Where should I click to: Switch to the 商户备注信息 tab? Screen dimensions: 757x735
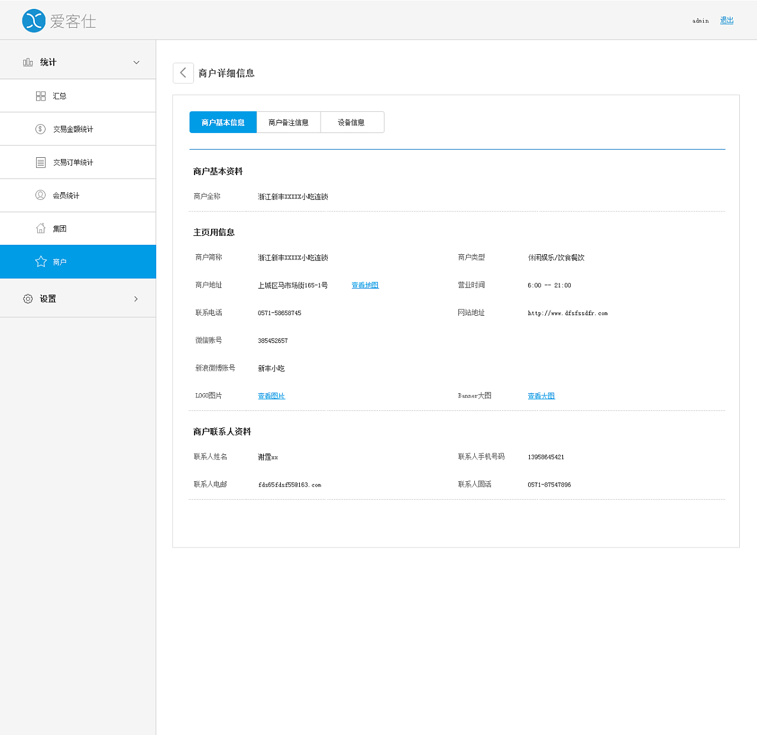289,122
